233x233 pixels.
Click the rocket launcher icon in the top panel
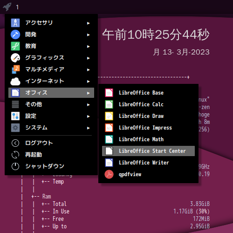[7, 7]
